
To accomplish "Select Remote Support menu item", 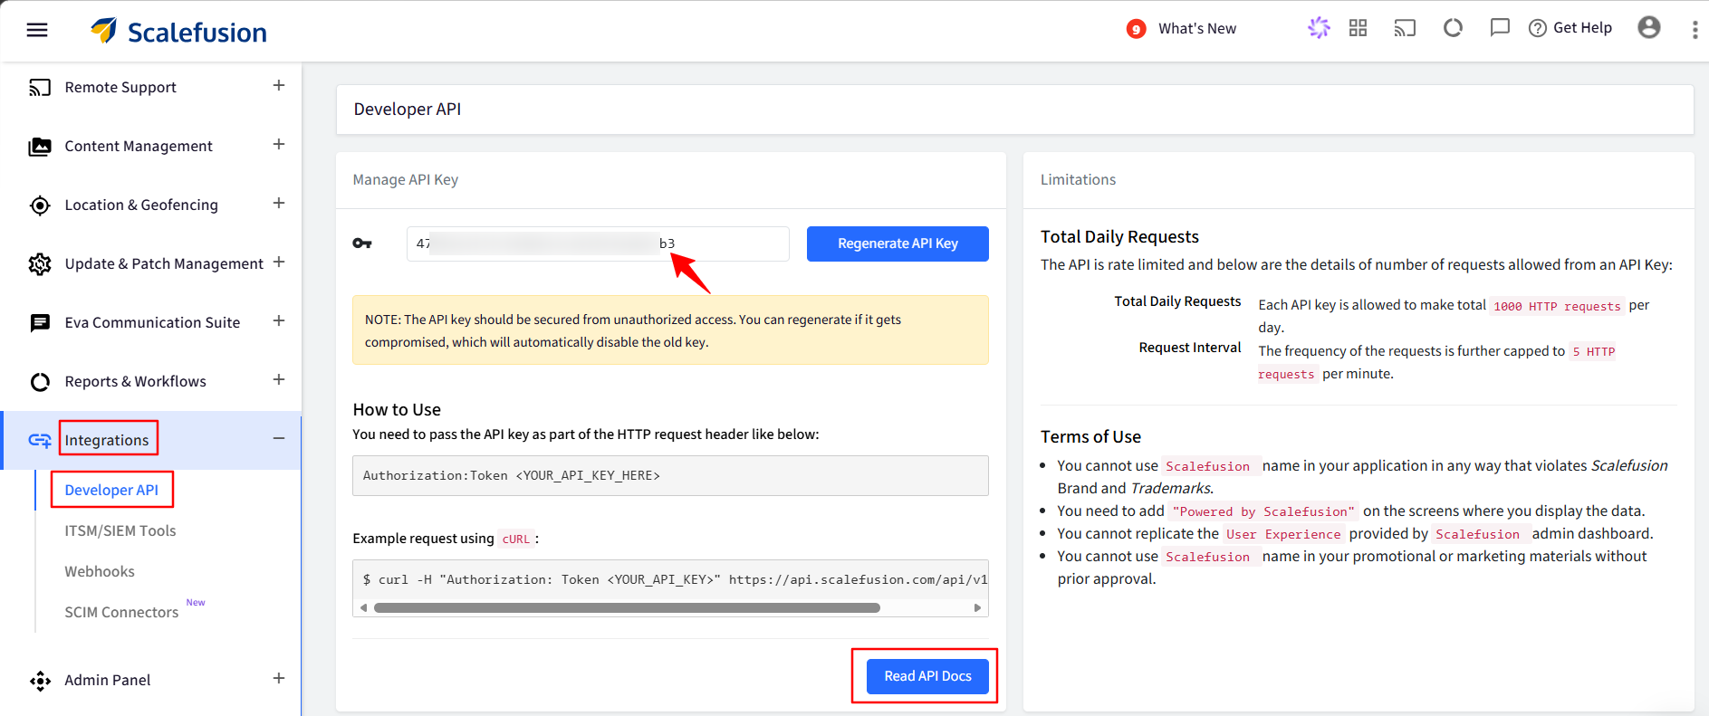I will [x=120, y=88].
